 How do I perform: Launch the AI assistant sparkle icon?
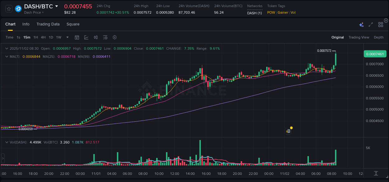point(361,24)
